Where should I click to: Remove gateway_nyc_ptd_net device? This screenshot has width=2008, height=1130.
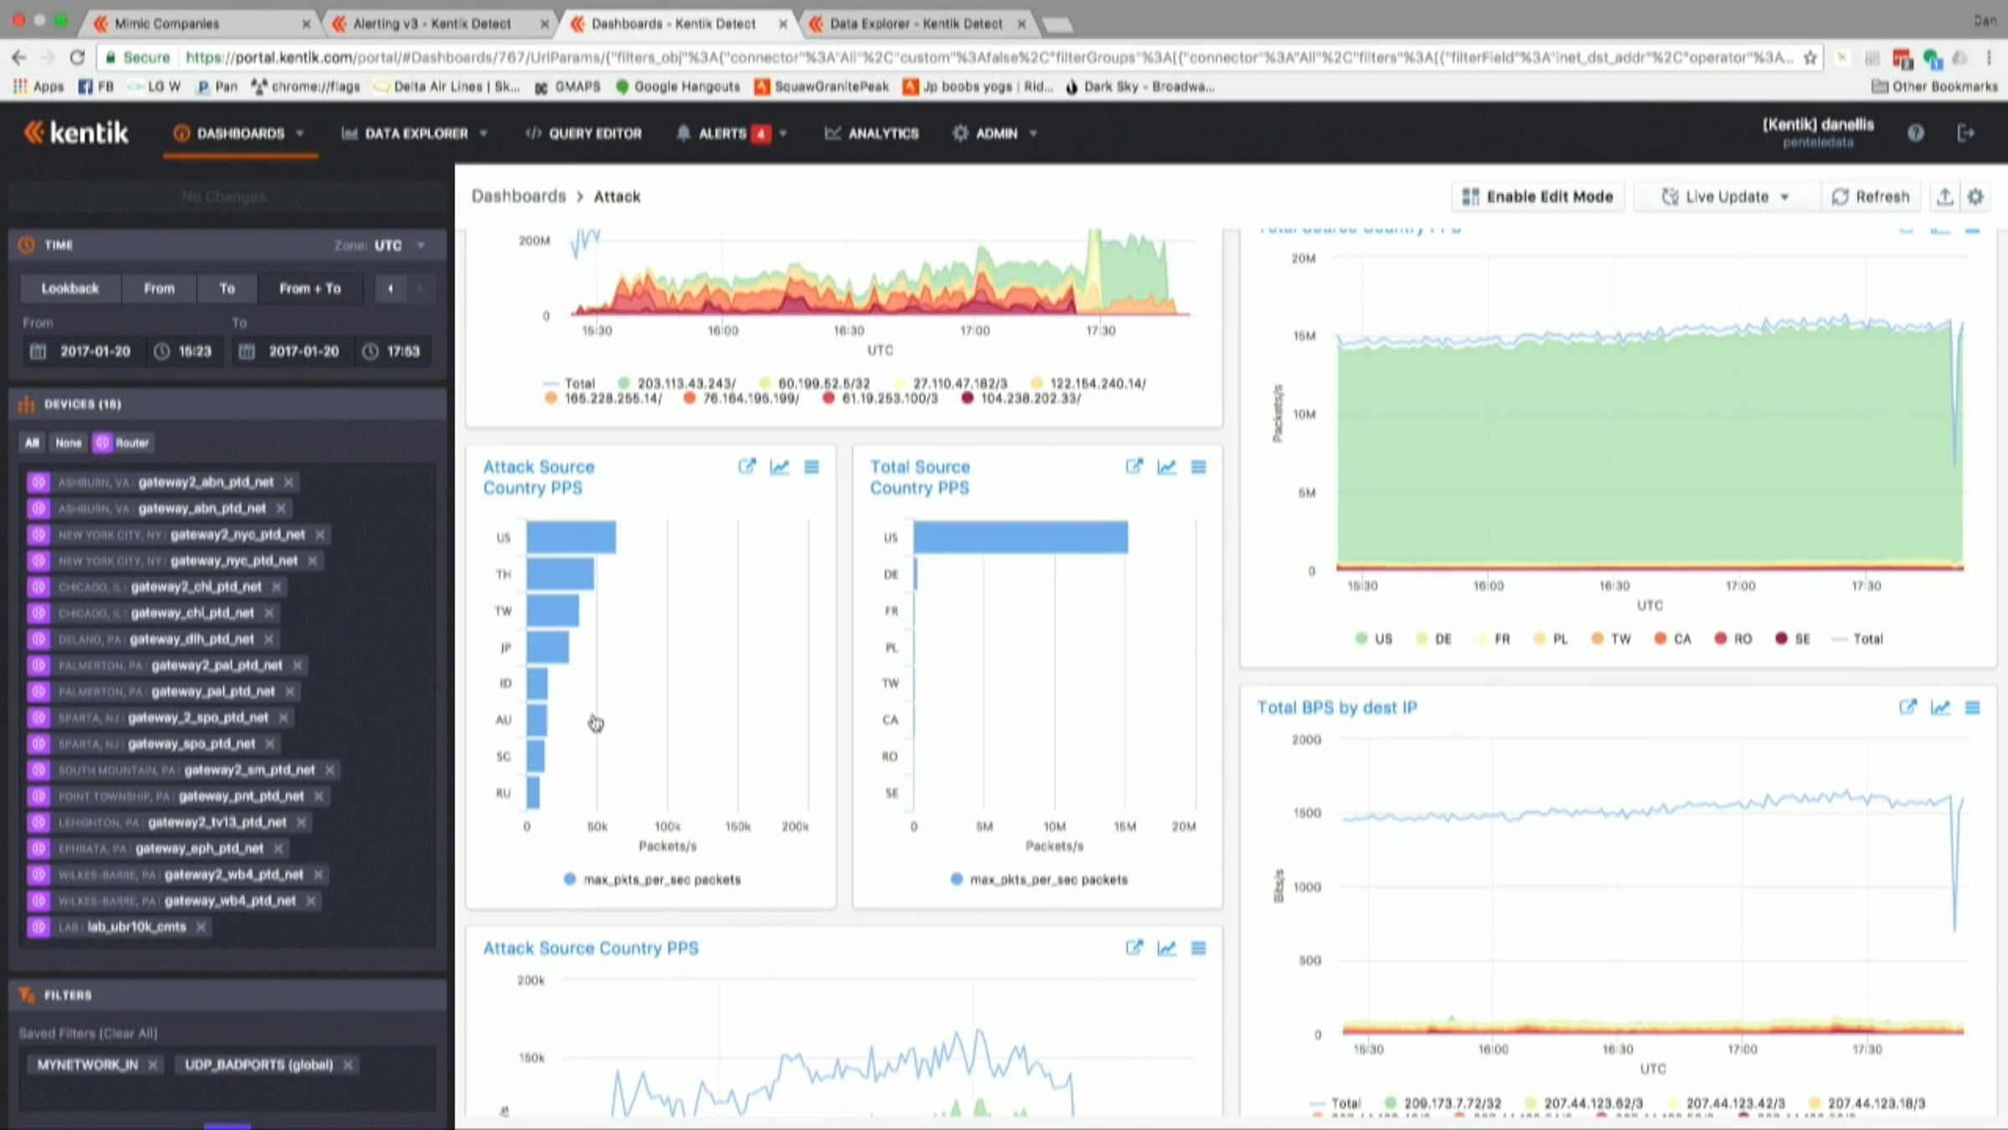(x=313, y=561)
